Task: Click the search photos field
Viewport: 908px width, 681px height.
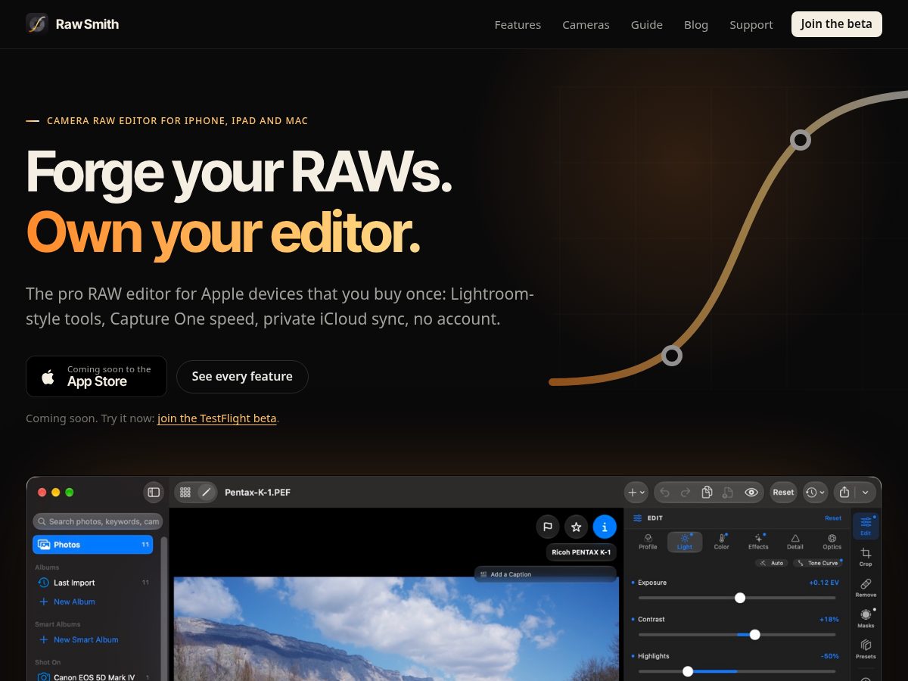Action: click(98, 521)
